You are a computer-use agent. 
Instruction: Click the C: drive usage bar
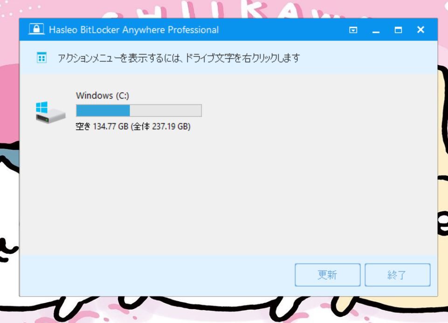click(139, 110)
